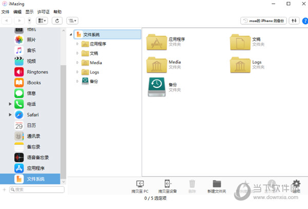Click the forward navigation arrow
This screenshot has width=308, height=209.
point(20,21)
